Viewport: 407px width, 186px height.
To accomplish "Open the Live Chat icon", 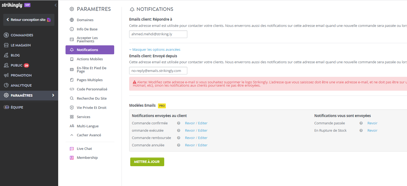I will coord(72,149).
